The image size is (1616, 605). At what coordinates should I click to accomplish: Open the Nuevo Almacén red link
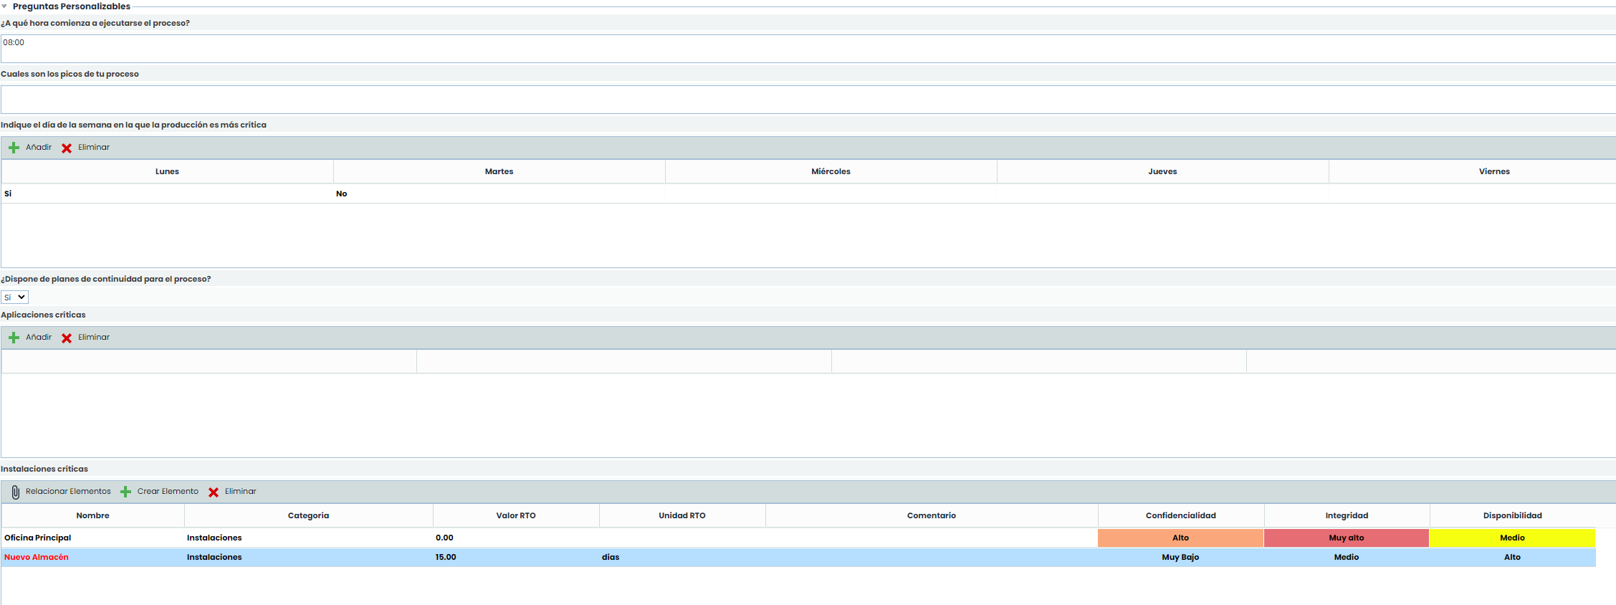(37, 558)
